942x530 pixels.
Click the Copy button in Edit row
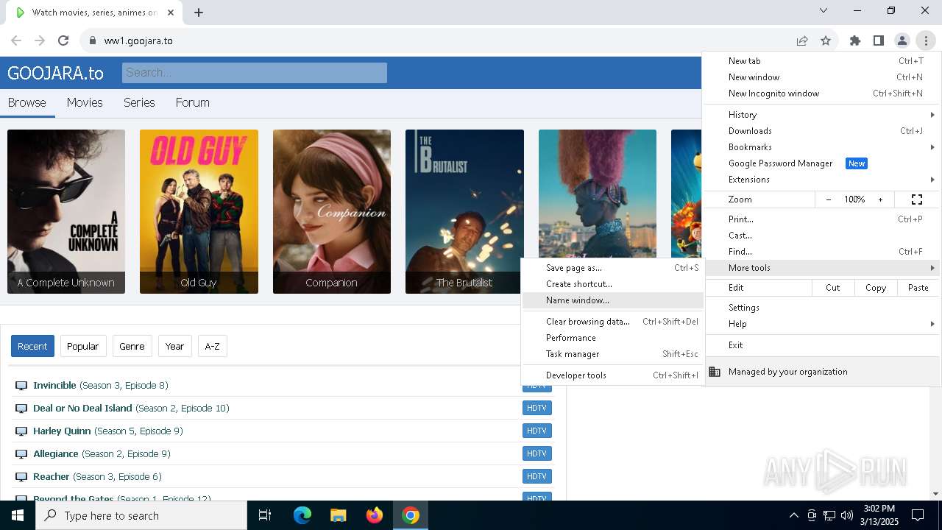click(x=876, y=288)
